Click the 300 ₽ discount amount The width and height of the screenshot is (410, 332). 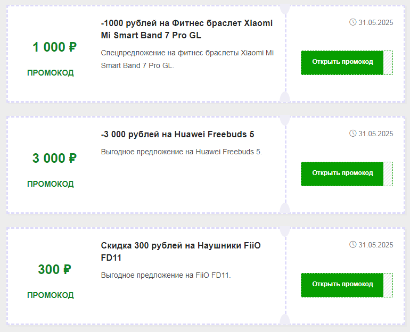pyautogui.click(x=54, y=270)
